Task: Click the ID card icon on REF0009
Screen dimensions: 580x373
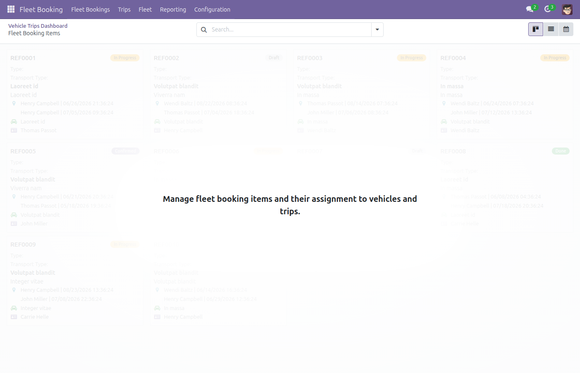Action: [14, 317]
